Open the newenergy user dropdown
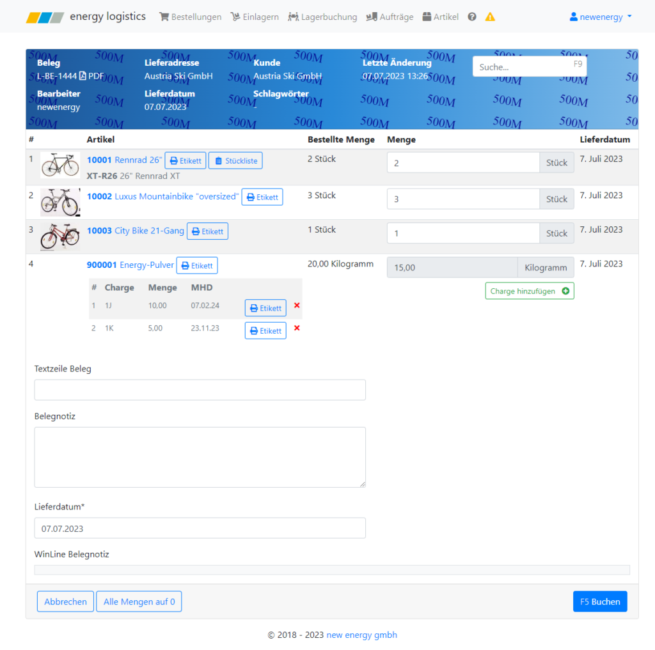The height and width of the screenshot is (650, 655). [600, 17]
